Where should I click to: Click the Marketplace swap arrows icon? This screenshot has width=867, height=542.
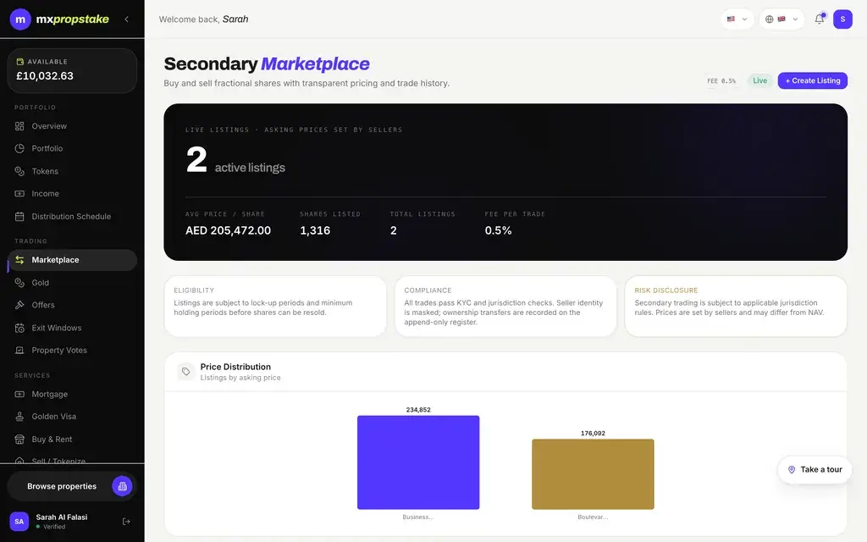click(x=19, y=260)
